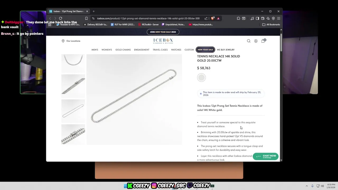Close the Icebox browser tab
This screenshot has width=338, height=190.
point(87,11)
